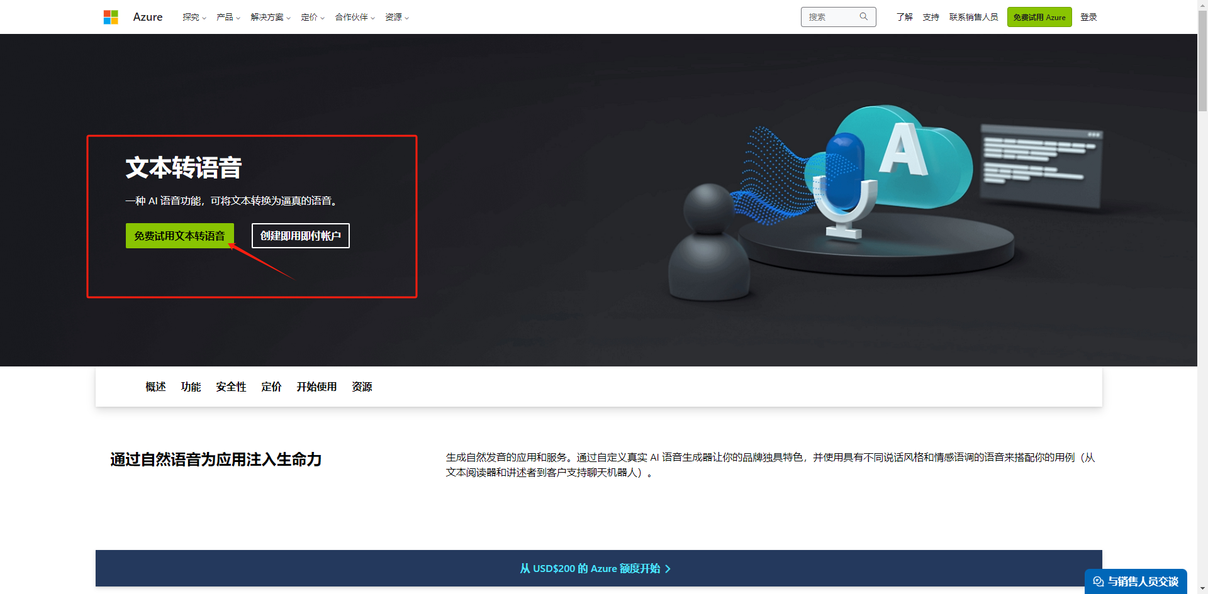Open the Azure home link
The height and width of the screenshot is (594, 1208).
[x=148, y=17]
